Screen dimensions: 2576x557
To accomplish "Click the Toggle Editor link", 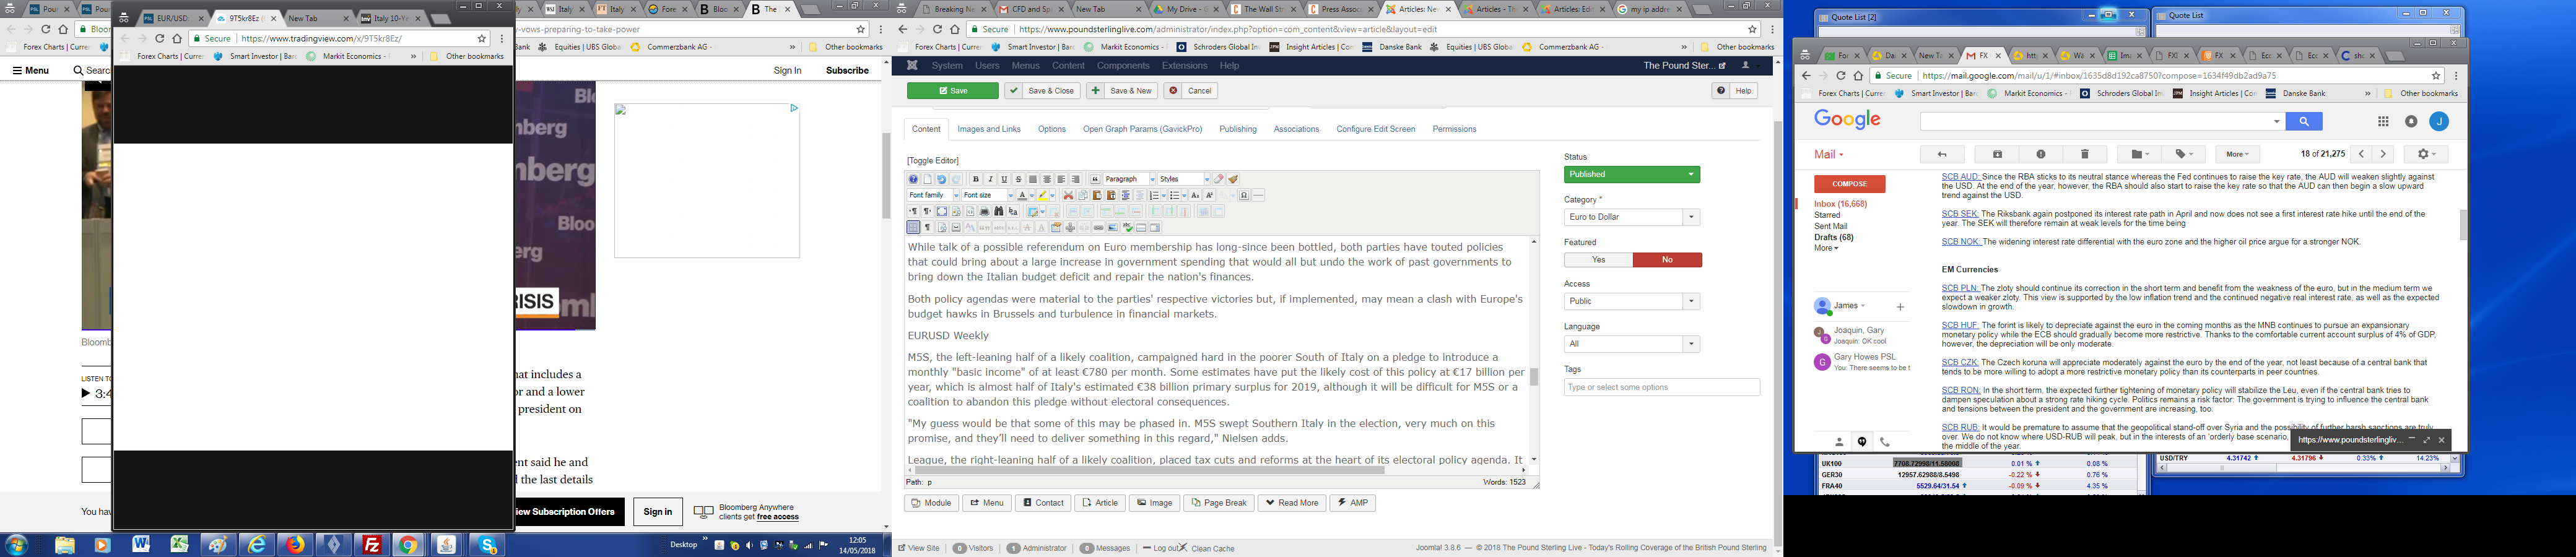I will tap(932, 161).
